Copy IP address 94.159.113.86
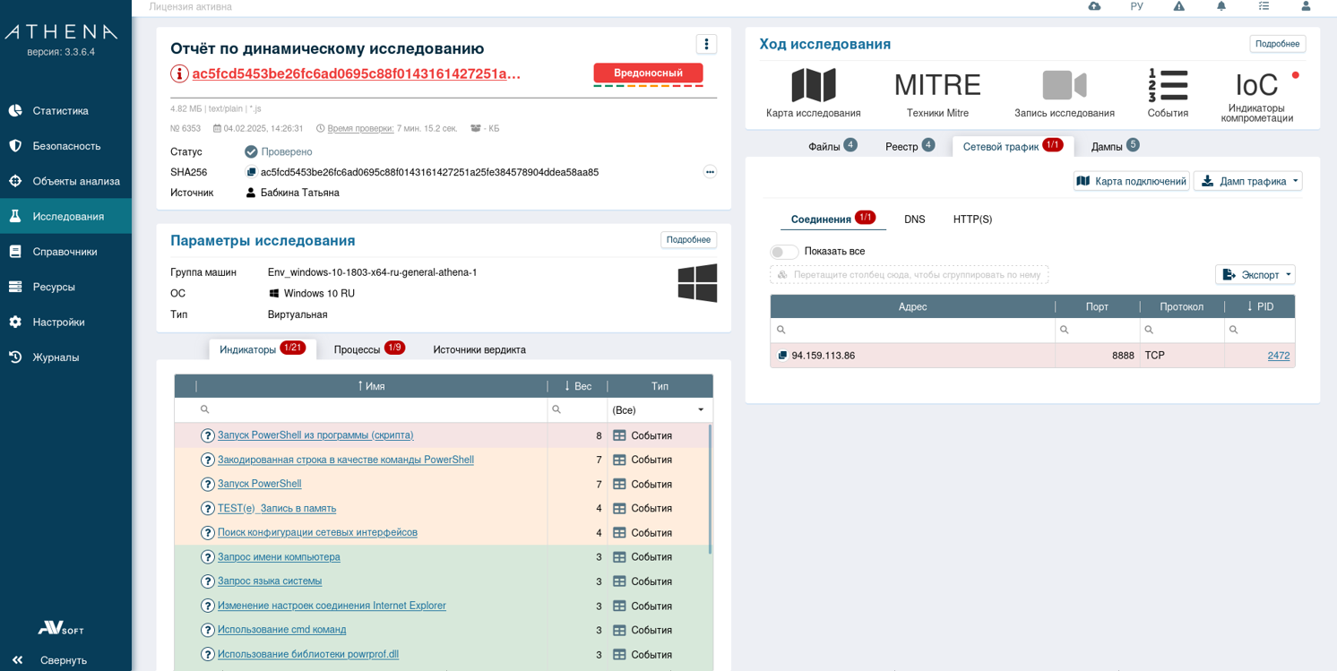Screen dimensions: 1337x671 (x=782, y=356)
